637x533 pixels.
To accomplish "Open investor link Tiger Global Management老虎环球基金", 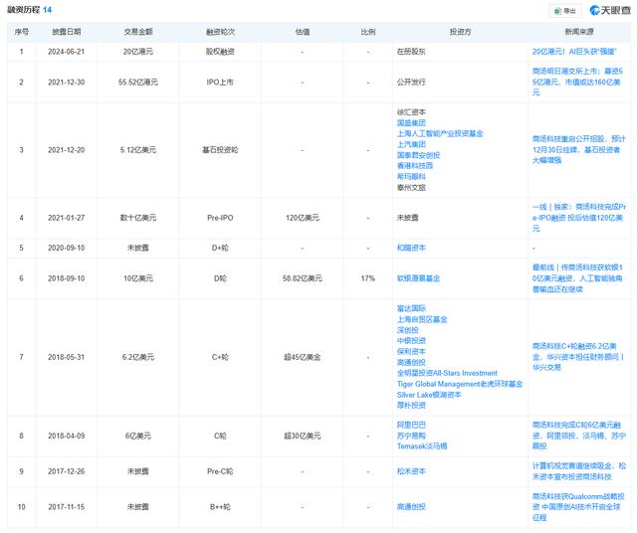I will 460,384.
